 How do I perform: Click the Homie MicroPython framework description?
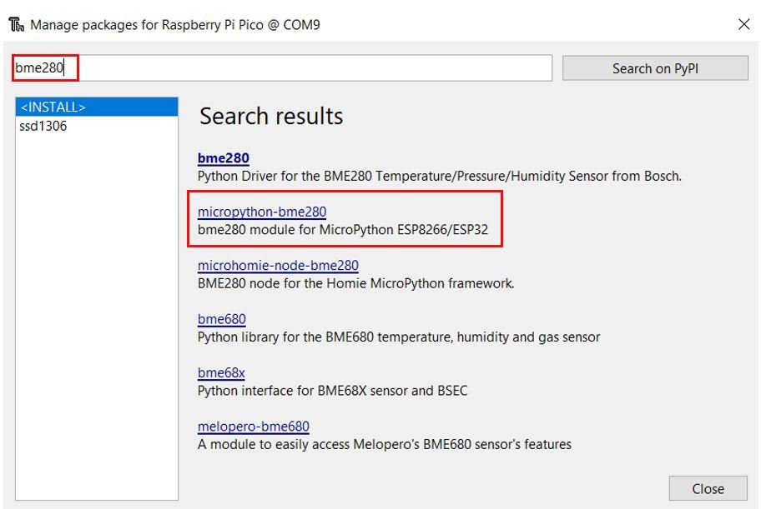pyautogui.click(x=355, y=283)
